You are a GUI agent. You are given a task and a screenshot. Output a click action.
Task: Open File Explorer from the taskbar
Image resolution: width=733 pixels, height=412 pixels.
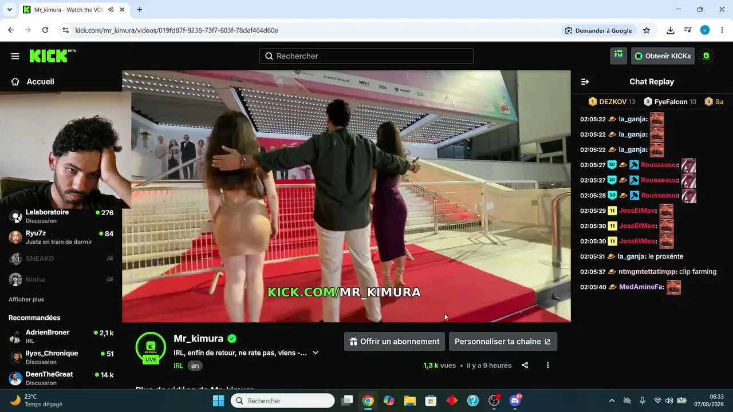pyautogui.click(x=409, y=401)
